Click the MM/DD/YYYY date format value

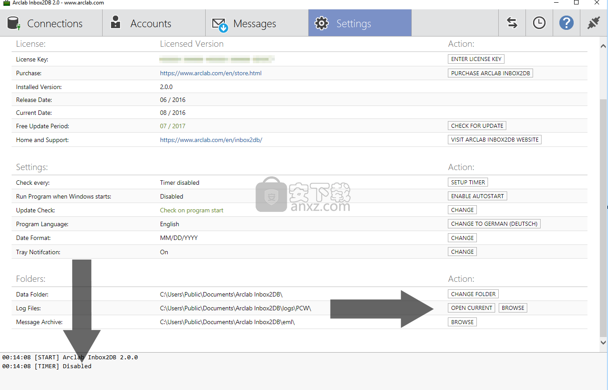click(179, 238)
